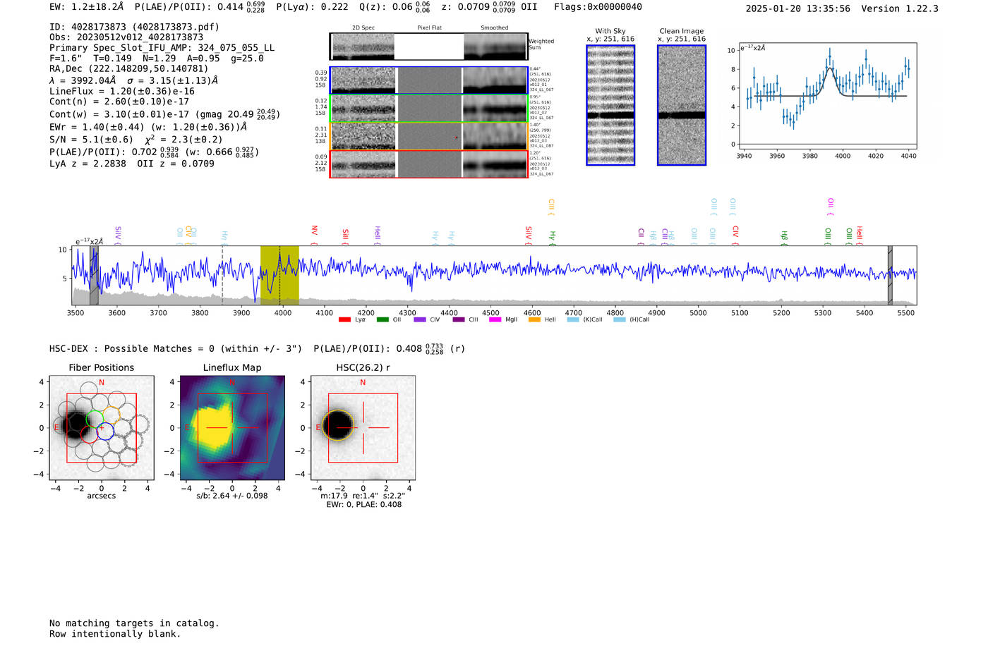
Task: Click the detection ID 4028173873 line
Action: click(x=134, y=27)
